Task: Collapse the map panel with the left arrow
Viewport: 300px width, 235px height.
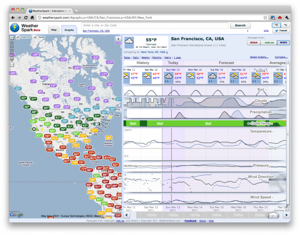Action: [x=118, y=39]
